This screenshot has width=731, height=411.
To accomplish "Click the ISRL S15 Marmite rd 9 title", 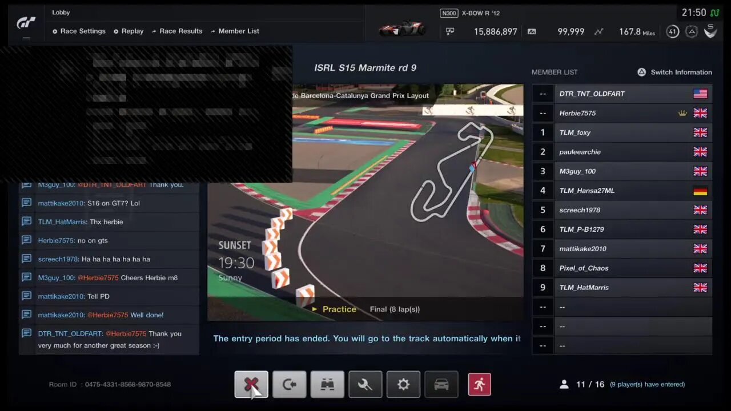I will [365, 67].
